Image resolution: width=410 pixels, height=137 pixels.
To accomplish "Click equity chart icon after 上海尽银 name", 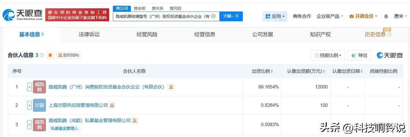I will (112, 105).
